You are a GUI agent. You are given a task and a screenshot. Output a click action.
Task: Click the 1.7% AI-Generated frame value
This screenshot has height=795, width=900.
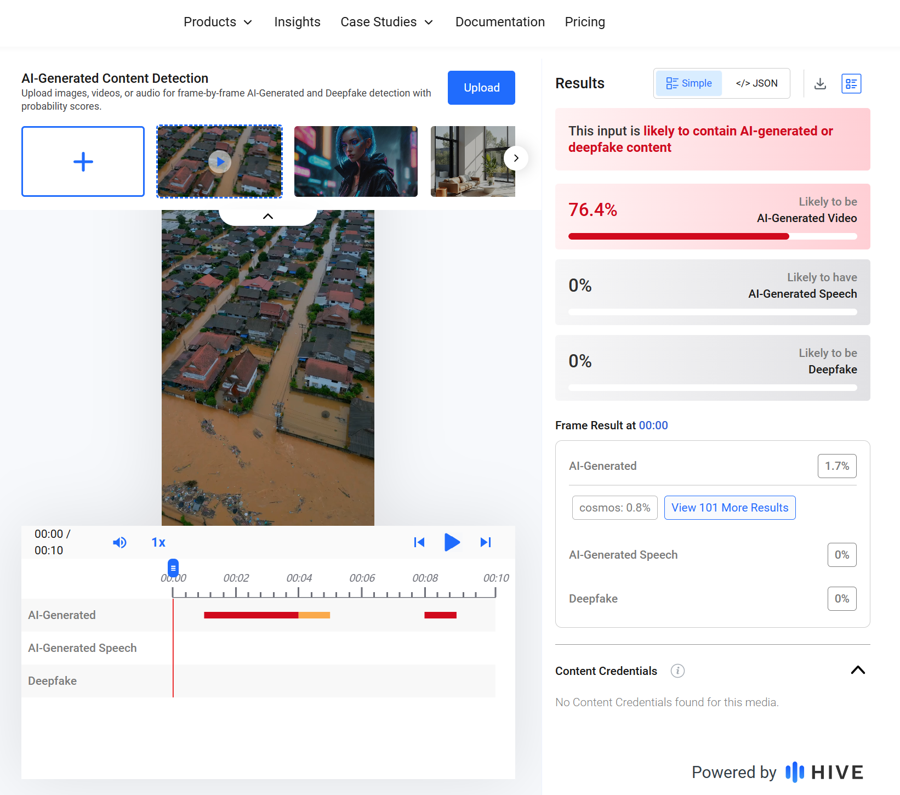click(837, 466)
